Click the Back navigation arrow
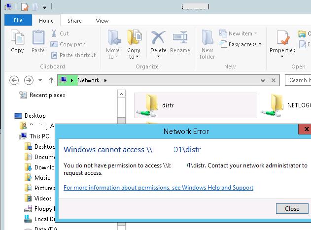This screenshot has width=311, height=230. [x=14, y=80]
